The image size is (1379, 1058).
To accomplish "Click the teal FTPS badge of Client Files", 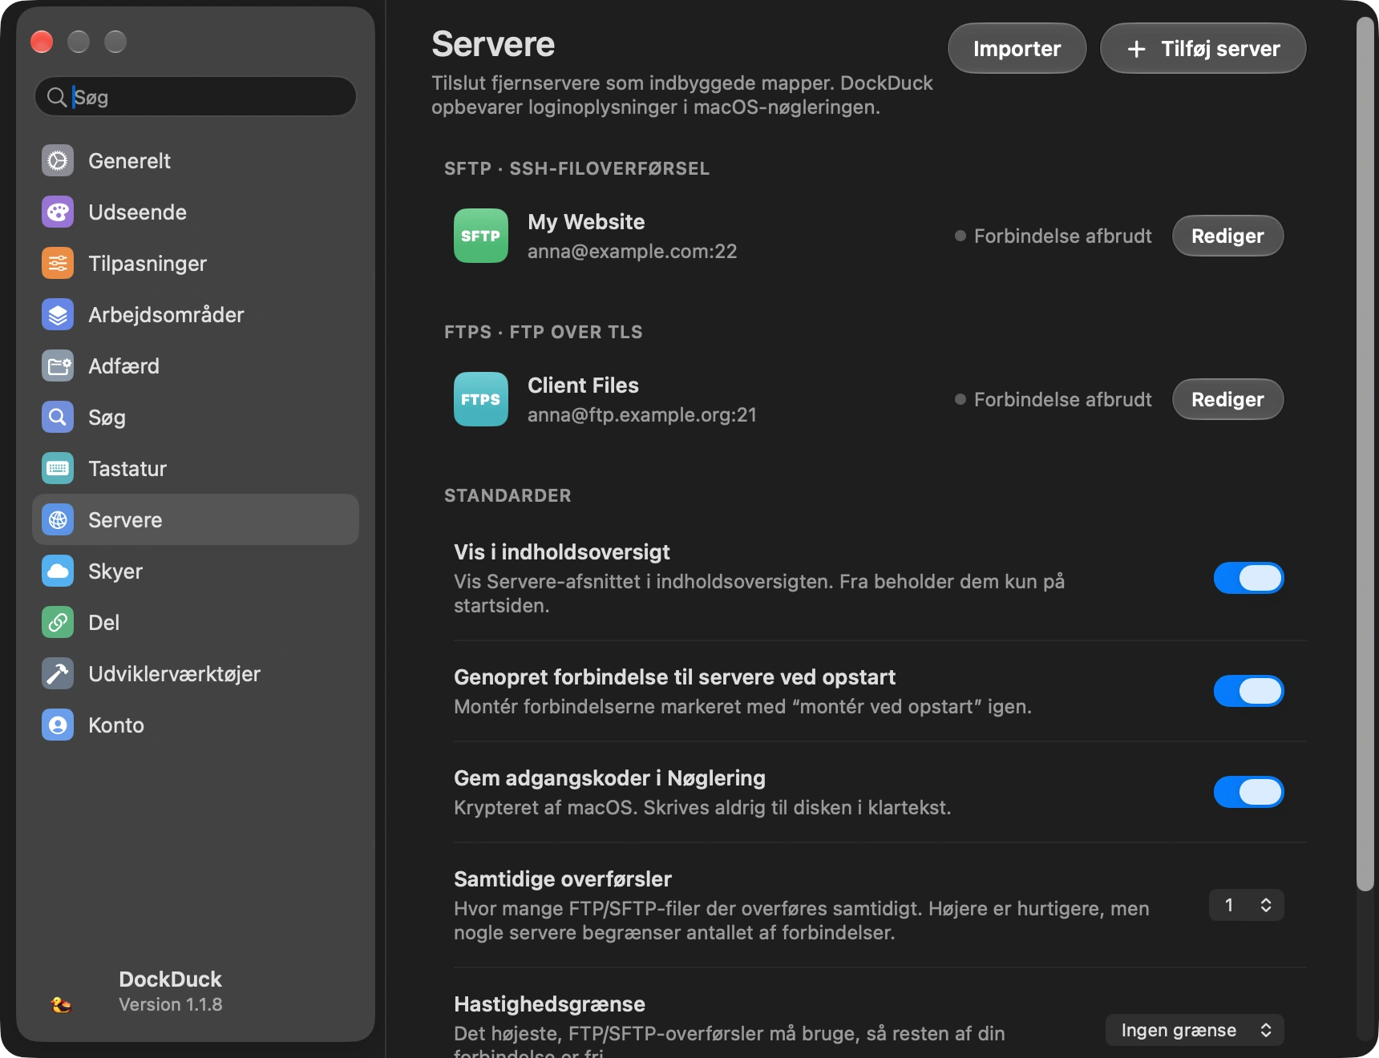I will (481, 399).
